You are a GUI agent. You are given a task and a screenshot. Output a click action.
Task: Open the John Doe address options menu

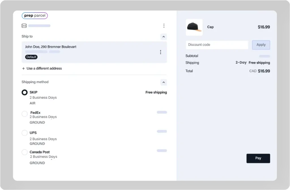pos(161,52)
